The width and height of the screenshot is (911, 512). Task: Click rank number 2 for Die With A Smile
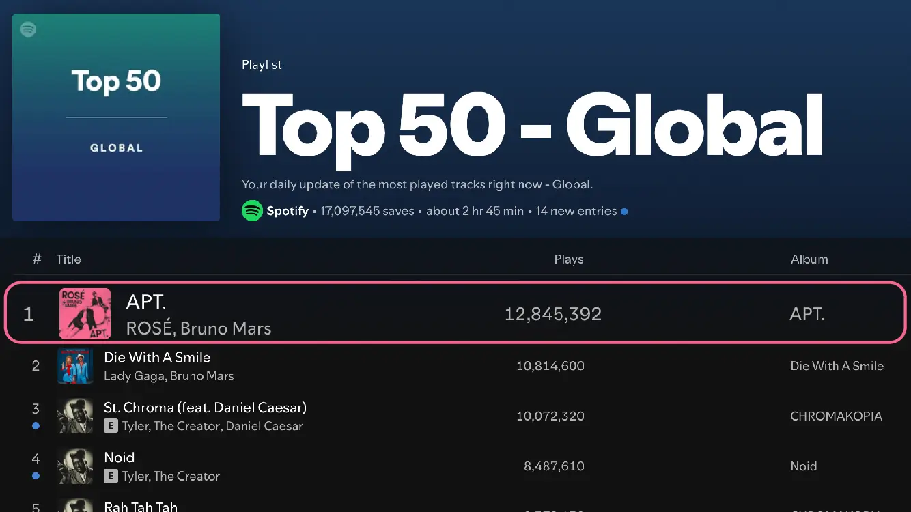(x=36, y=366)
